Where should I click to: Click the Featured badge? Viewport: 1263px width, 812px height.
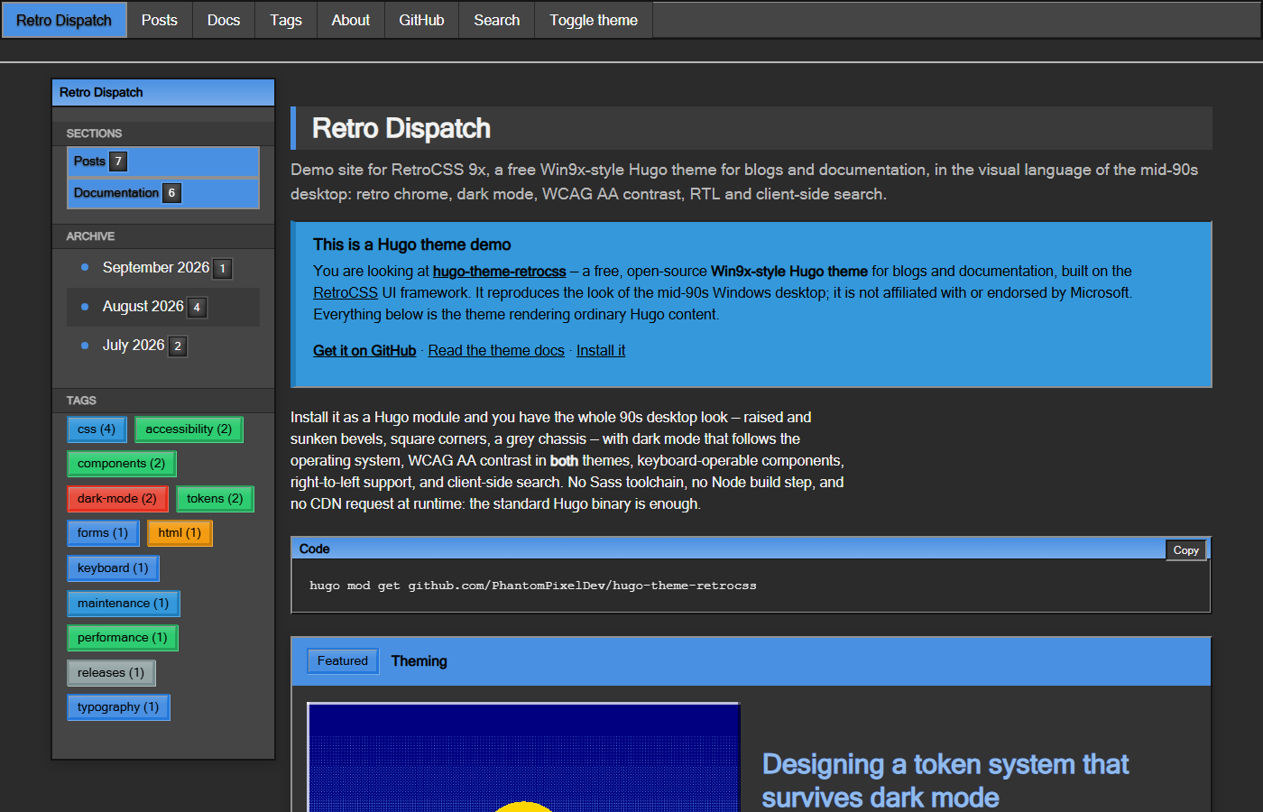tap(343, 661)
